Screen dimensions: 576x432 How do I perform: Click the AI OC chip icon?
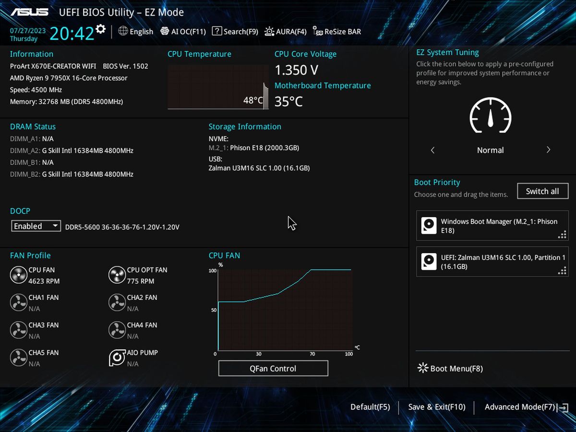pos(165,31)
